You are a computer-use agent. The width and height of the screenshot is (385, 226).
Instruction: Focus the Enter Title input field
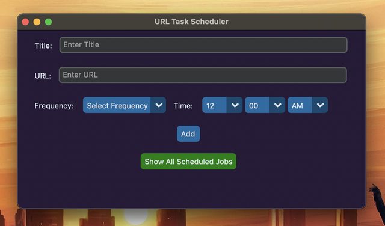(203, 45)
